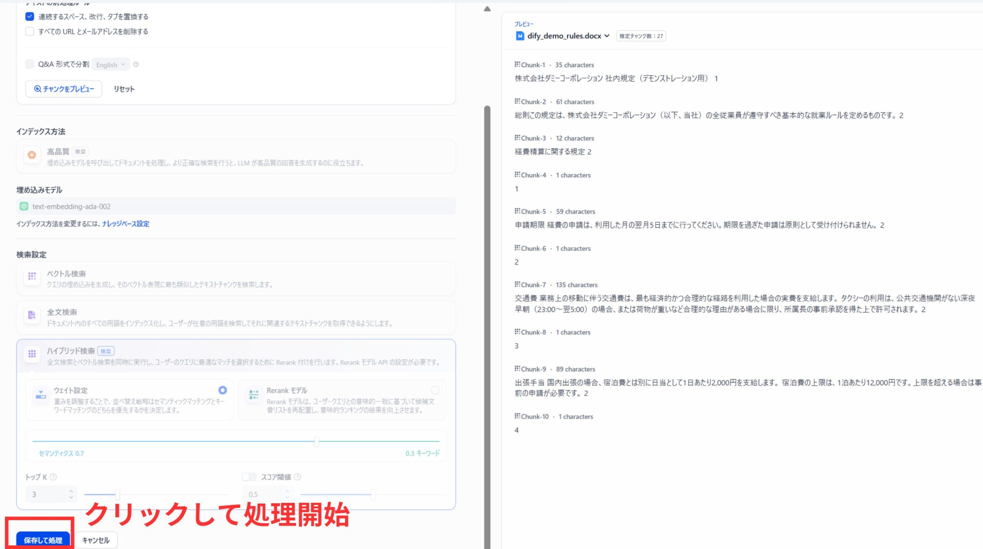Click the リセット button

tap(124, 89)
